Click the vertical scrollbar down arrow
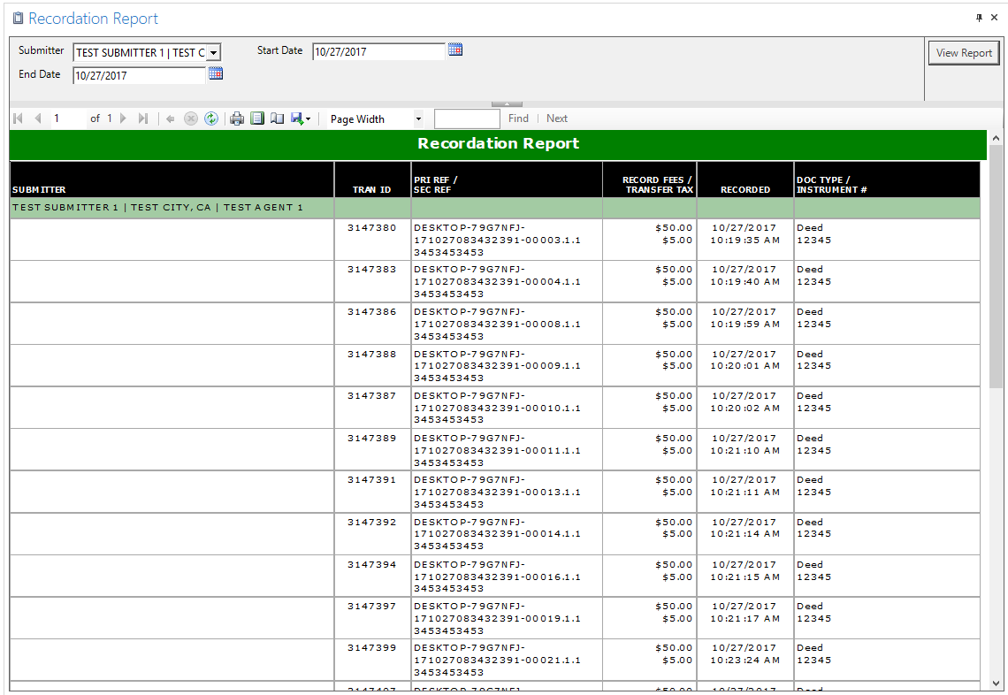The width and height of the screenshot is (1008, 695). point(996,684)
